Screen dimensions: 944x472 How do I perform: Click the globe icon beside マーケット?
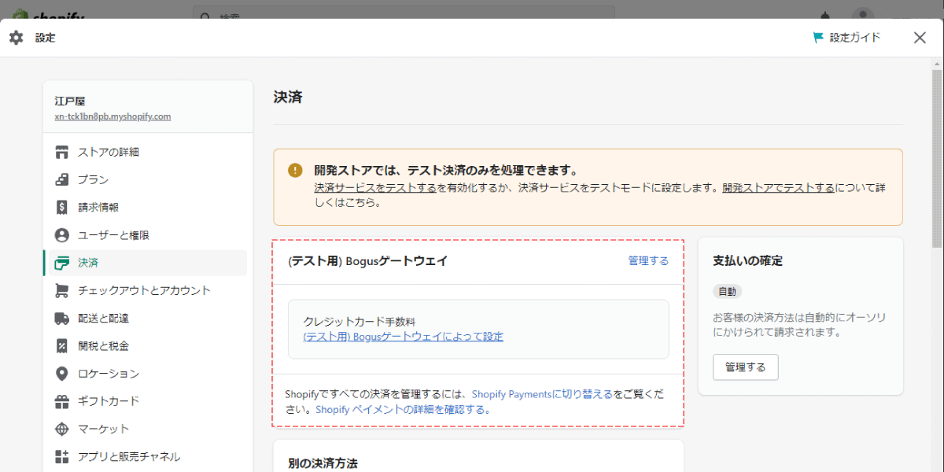(62, 429)
